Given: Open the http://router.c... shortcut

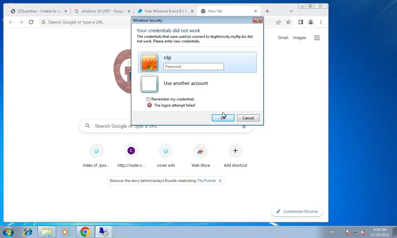Looking at the screenshot, I should [x=131, y=156].
